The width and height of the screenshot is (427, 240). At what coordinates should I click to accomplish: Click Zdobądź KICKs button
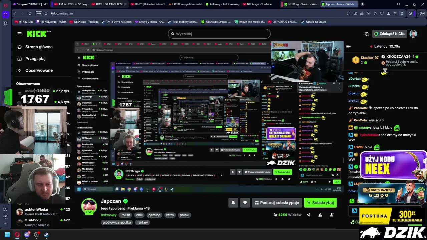[x=390, y=34]
